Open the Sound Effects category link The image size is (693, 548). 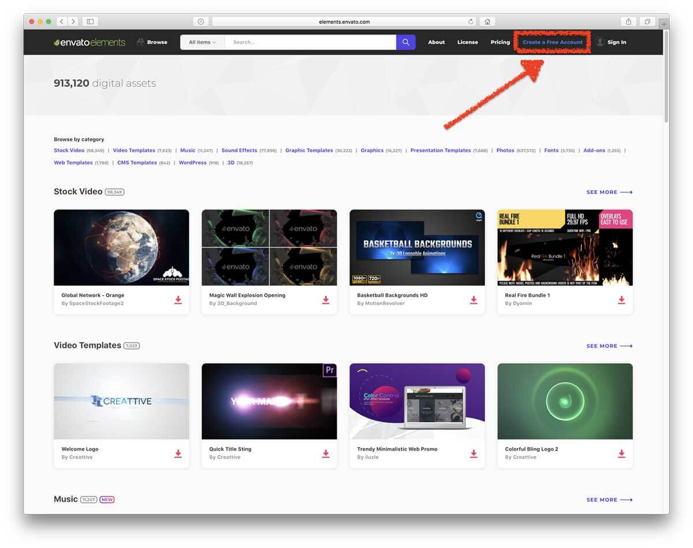239,150
